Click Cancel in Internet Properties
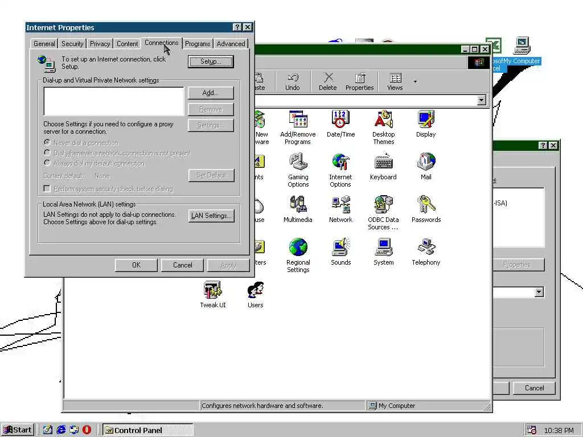This screenshot has height=437, width=583. [x=183, y=265]
